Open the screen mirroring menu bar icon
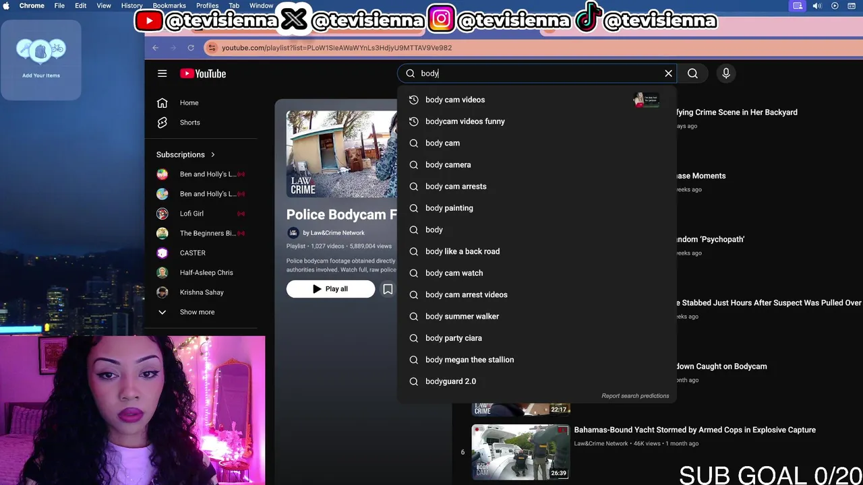 pyautogui.click(x=798, y=6)
